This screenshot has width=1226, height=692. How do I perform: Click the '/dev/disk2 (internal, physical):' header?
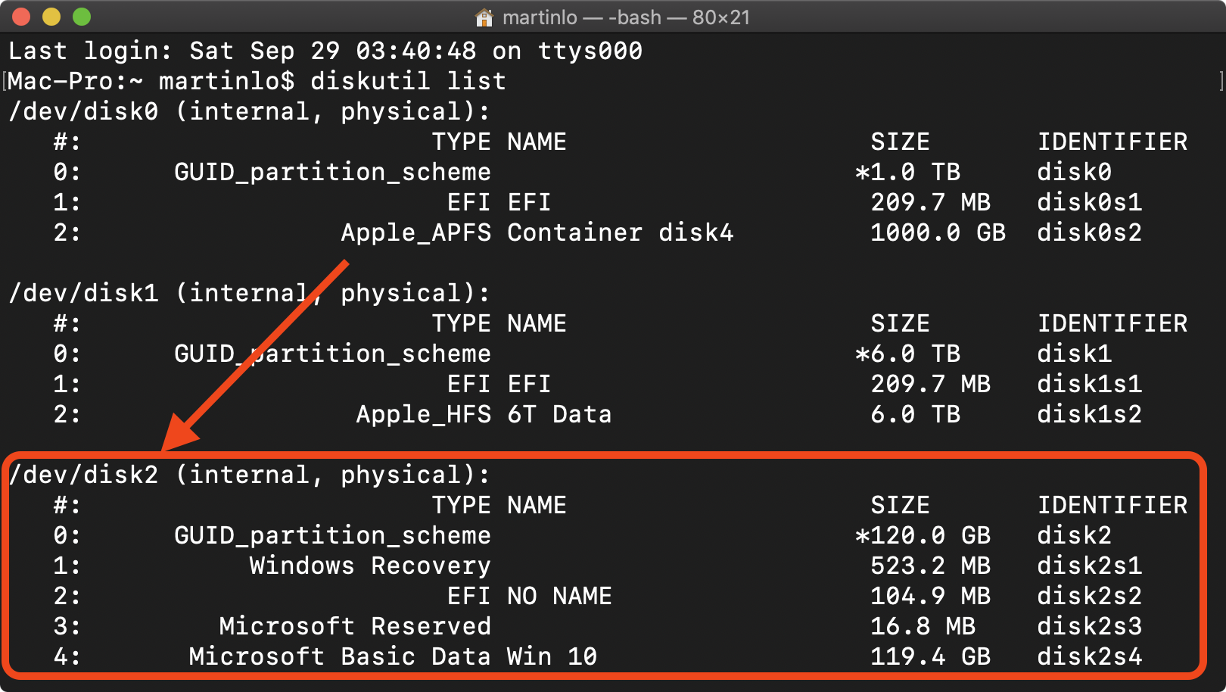click(249, 475)
